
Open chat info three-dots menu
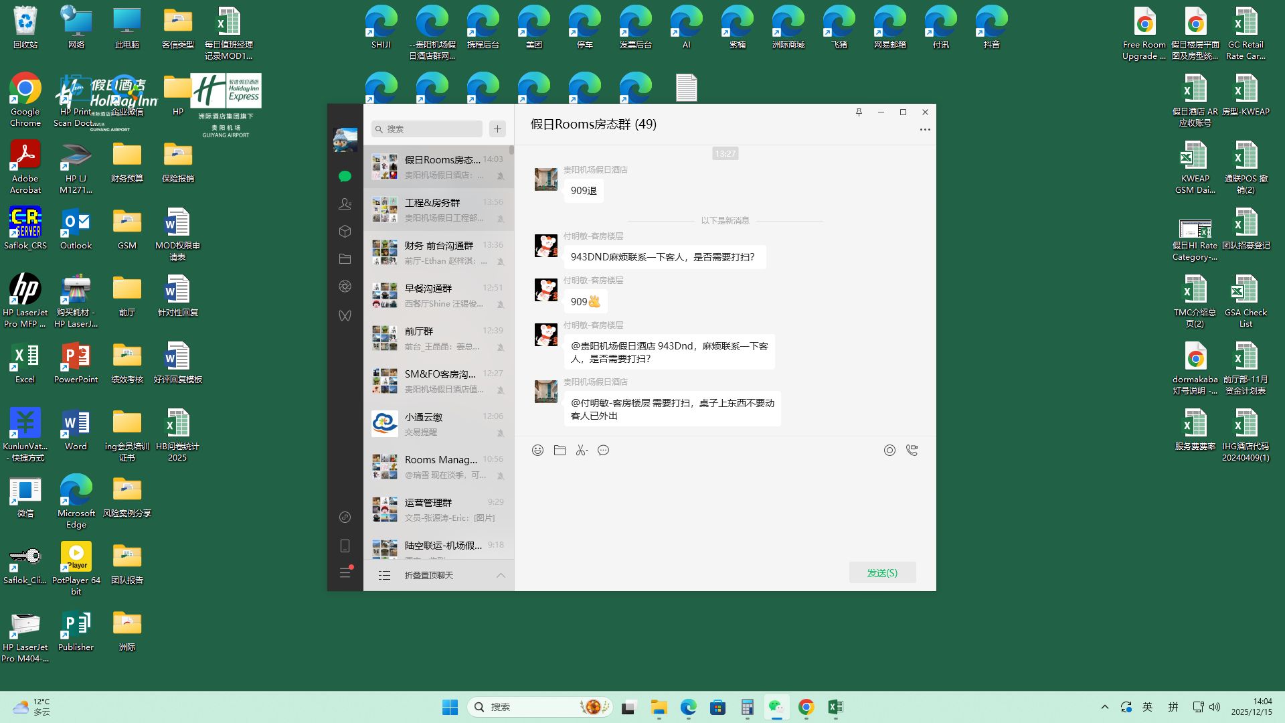[924, 130]
